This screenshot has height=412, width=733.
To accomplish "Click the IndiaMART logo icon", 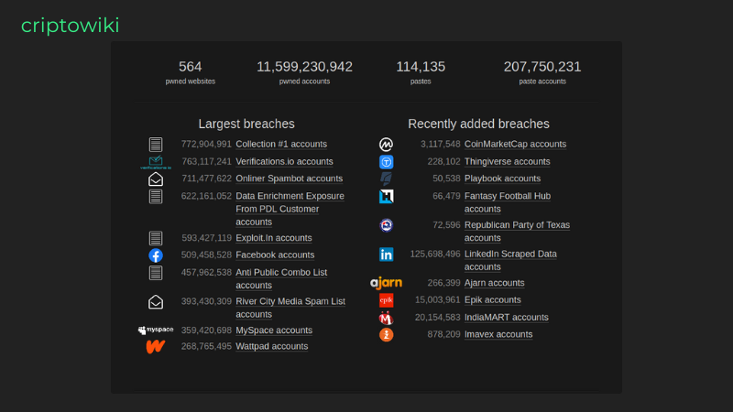I will 386,318.
